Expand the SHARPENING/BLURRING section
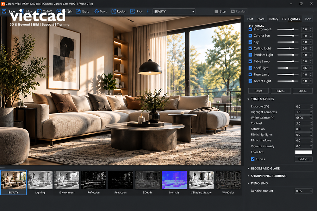The width and height of the screenshot is (317, 211). point(248,176)
